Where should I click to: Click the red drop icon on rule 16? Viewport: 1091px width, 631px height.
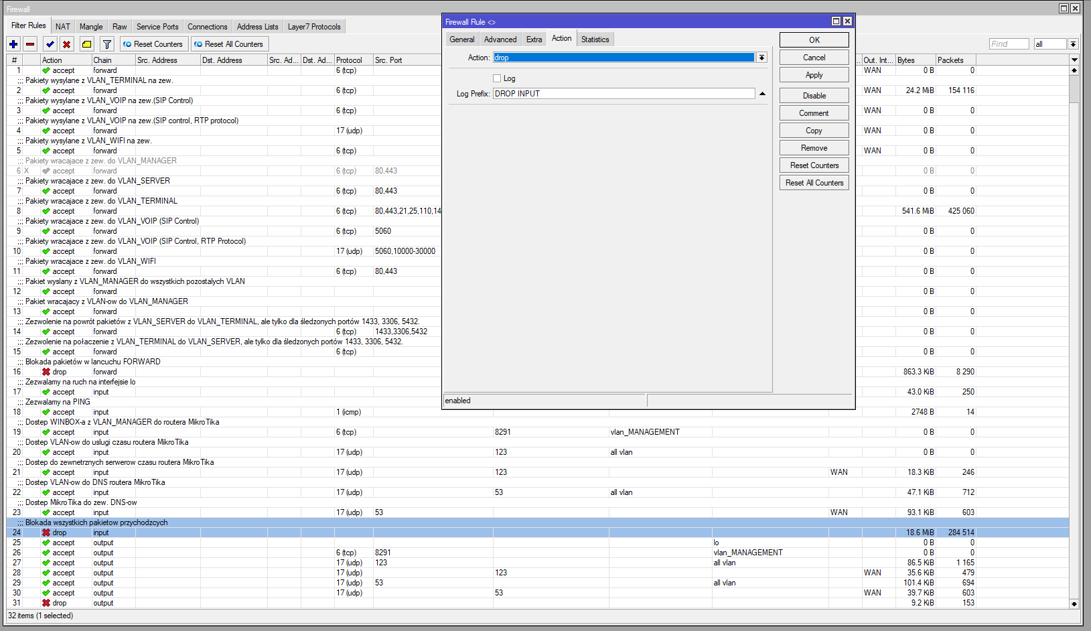tap(46, 372)
